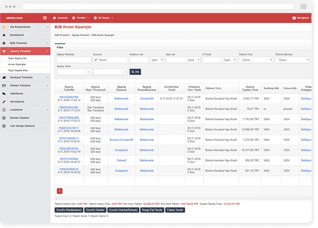The width and height of the screenshot is (318, 228).
Task: Click Kısmen Gönderildi status link
Action: [x=122, y=140]
